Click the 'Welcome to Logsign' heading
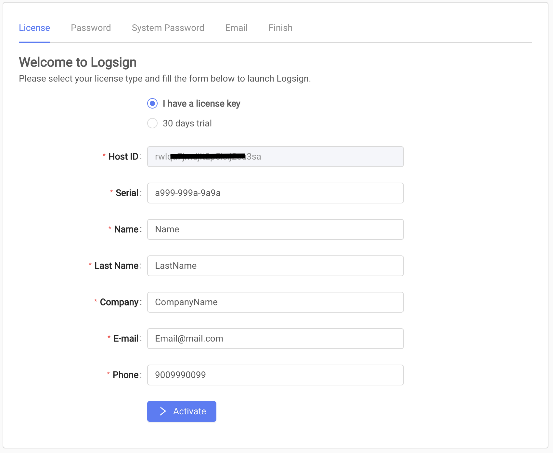Viewport: 553px width, 453px height. pos(78,62)
